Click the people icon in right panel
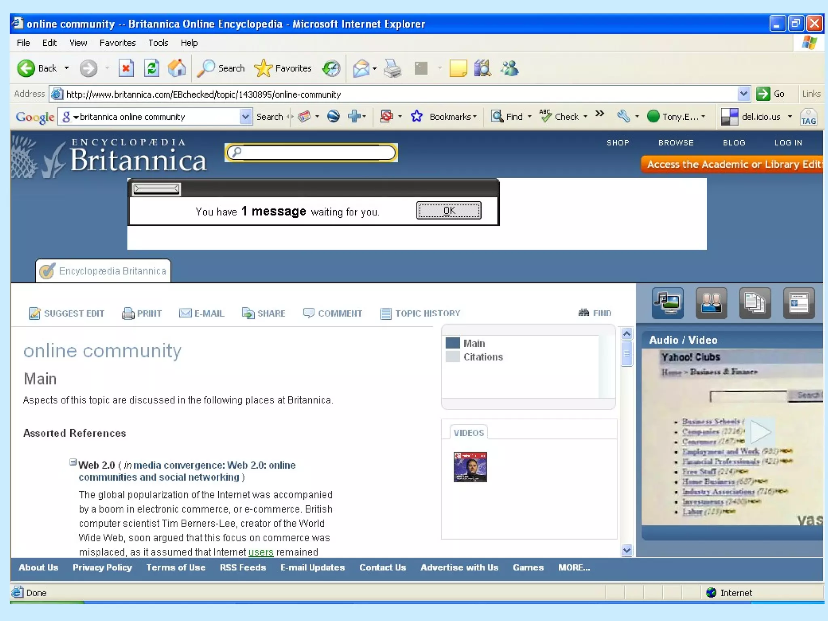 (711, 302)
